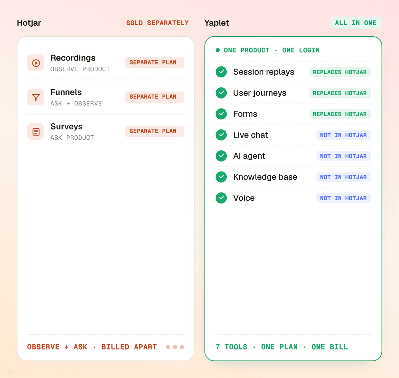Screen dimensions: 399x378
Task: Click the Surveys document icon
Action: (36, 132)
